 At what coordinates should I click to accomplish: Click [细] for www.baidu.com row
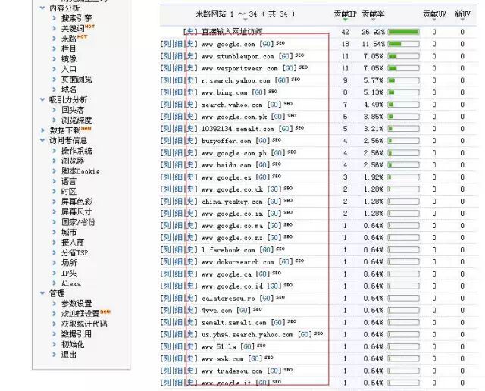click(177, 165)
